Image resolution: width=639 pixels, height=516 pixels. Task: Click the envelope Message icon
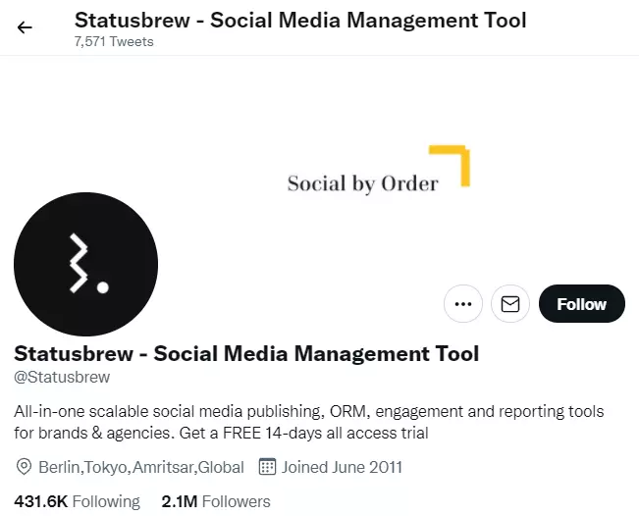pos(510,304)
